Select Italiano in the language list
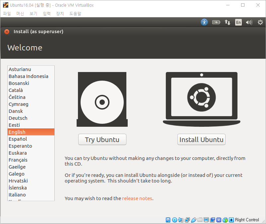Viewport: 266px width, 224px height. point(31,195)
